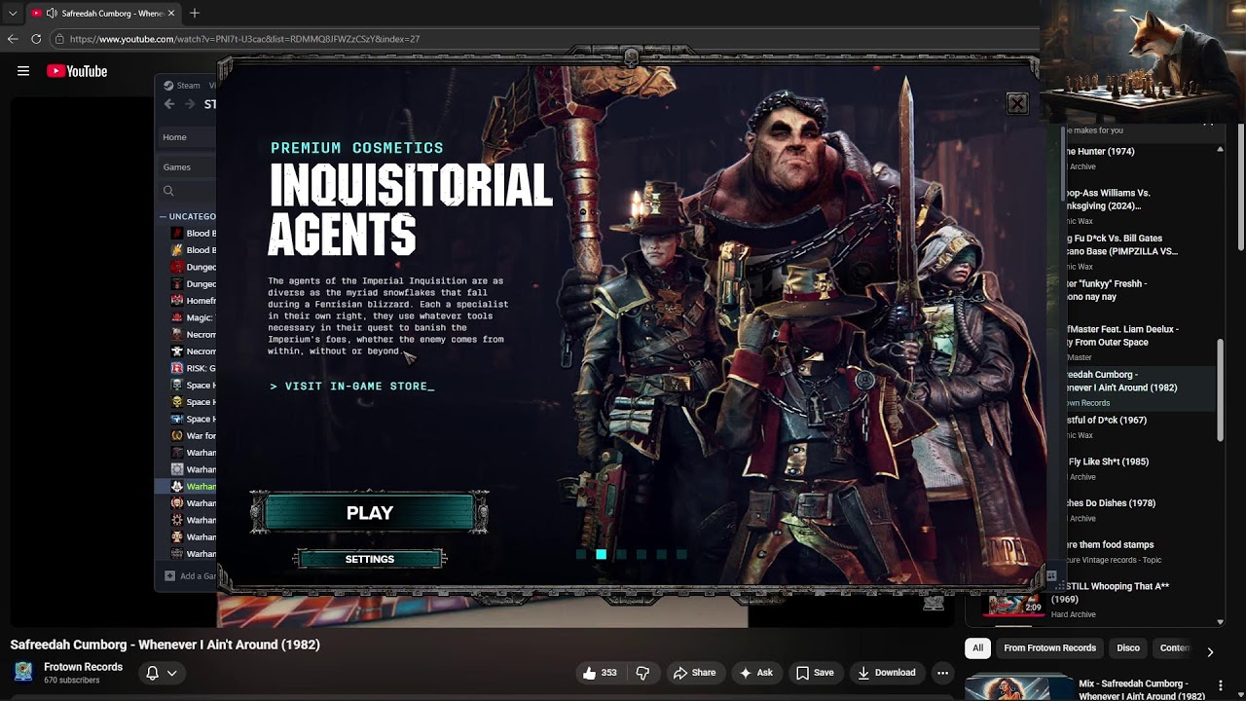Go to YouTube home via logo
Viewport: 1246px width, 701px height.
coord(77,71)
